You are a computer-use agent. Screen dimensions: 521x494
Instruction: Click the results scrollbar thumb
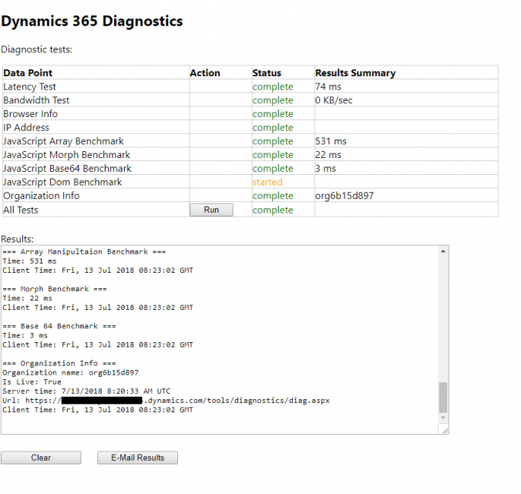click(443, 398)
